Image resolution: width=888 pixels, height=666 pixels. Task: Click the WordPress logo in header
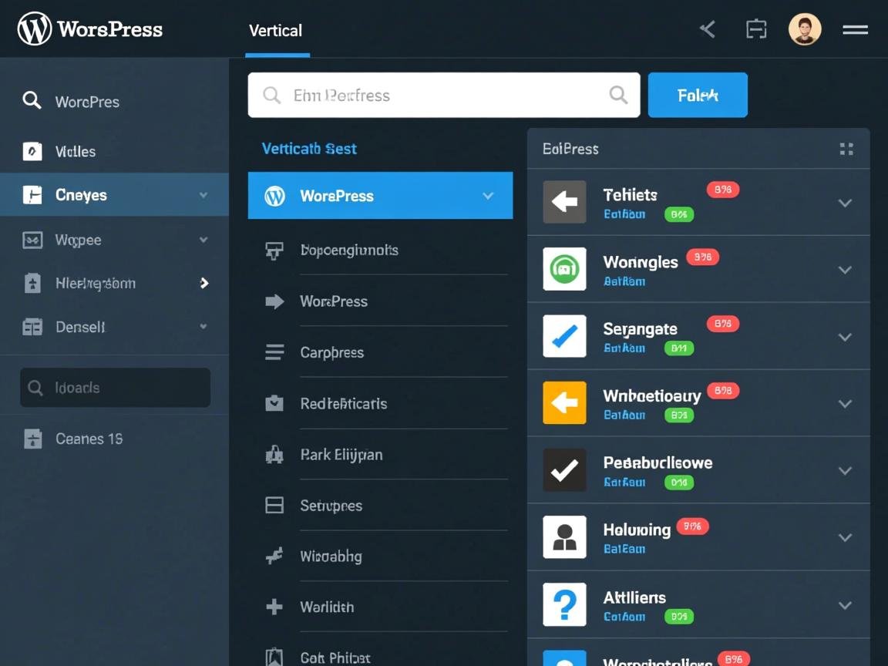35,29
